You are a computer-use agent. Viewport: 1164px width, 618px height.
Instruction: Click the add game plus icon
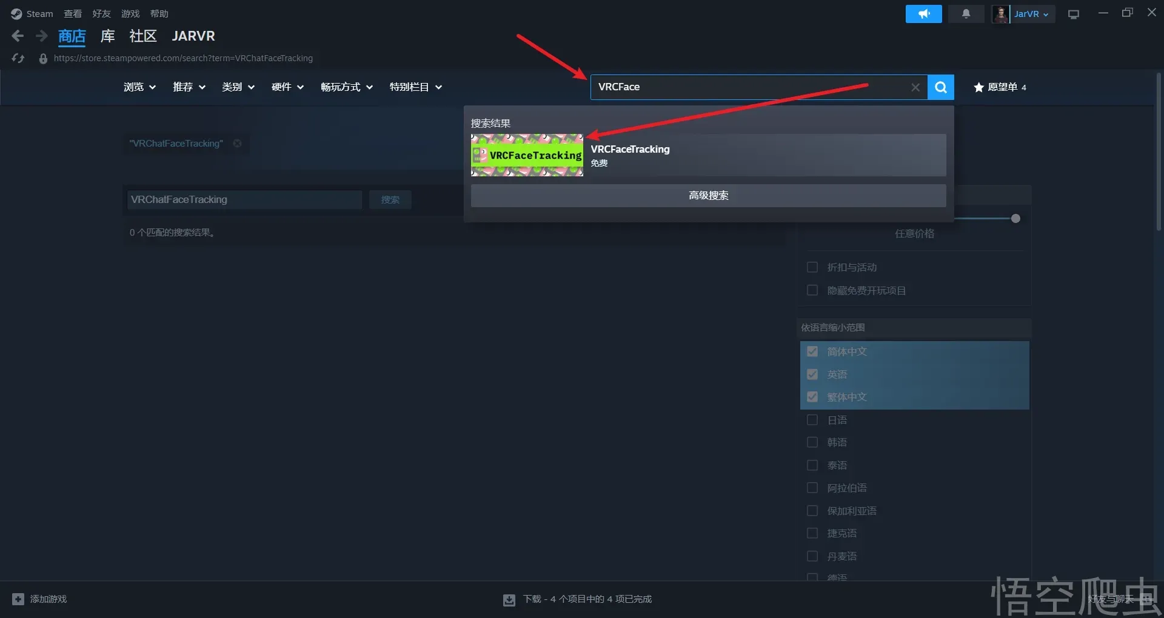[x=18, y=599]
